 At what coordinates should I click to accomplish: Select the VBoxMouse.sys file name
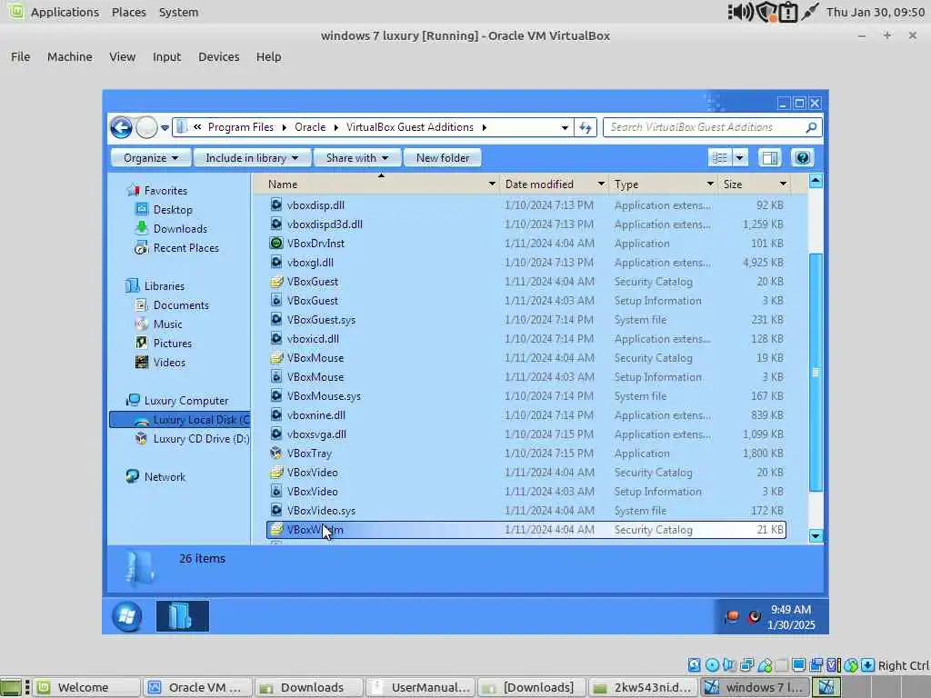coord(324,396)
